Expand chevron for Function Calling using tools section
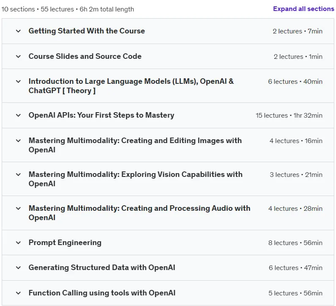Image resolution: width=336 pixels, height=306 pixels. click(x=19, y=293)
